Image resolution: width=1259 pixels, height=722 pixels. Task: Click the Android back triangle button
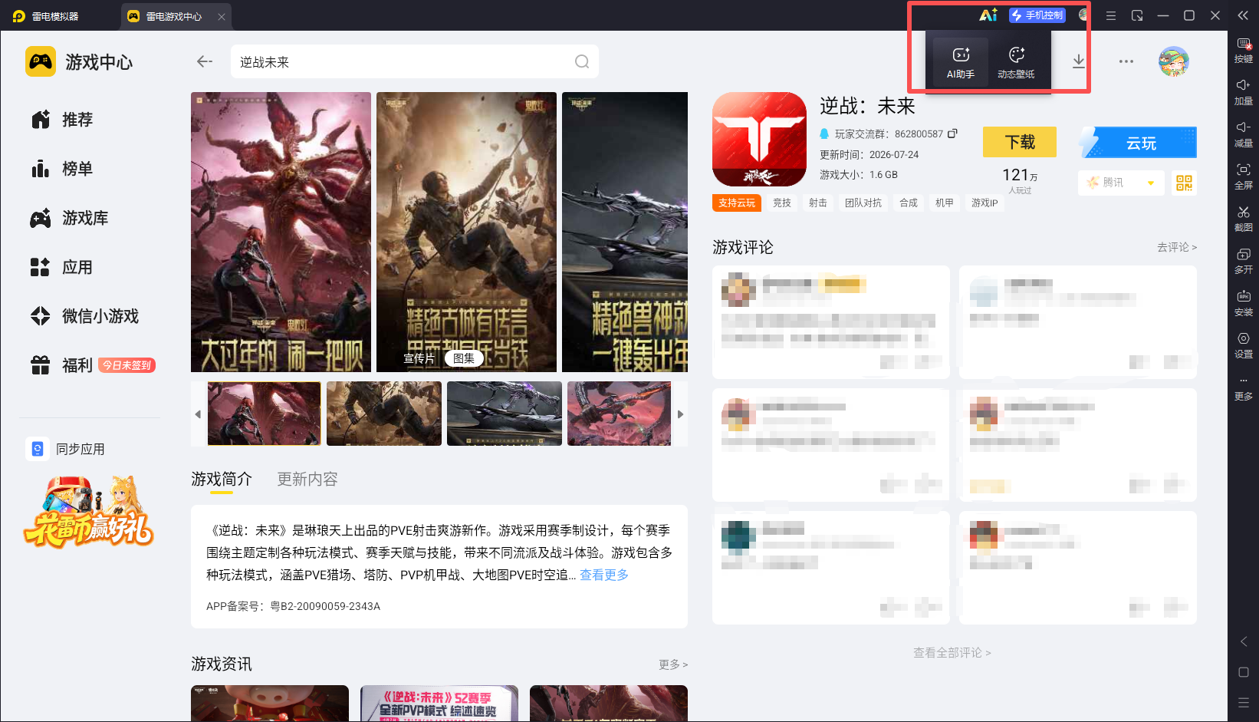click(x=1243, y=641)
